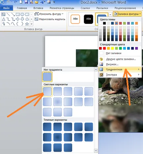
Task: Select first light gradient variant thumbnail
Action: pos(47,91)
